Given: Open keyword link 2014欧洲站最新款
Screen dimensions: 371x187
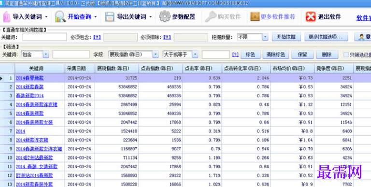Looking at the screenshot, I should (34, 158).
